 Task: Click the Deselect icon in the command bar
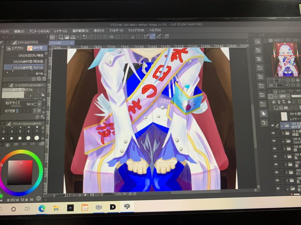tap(126, 36)
